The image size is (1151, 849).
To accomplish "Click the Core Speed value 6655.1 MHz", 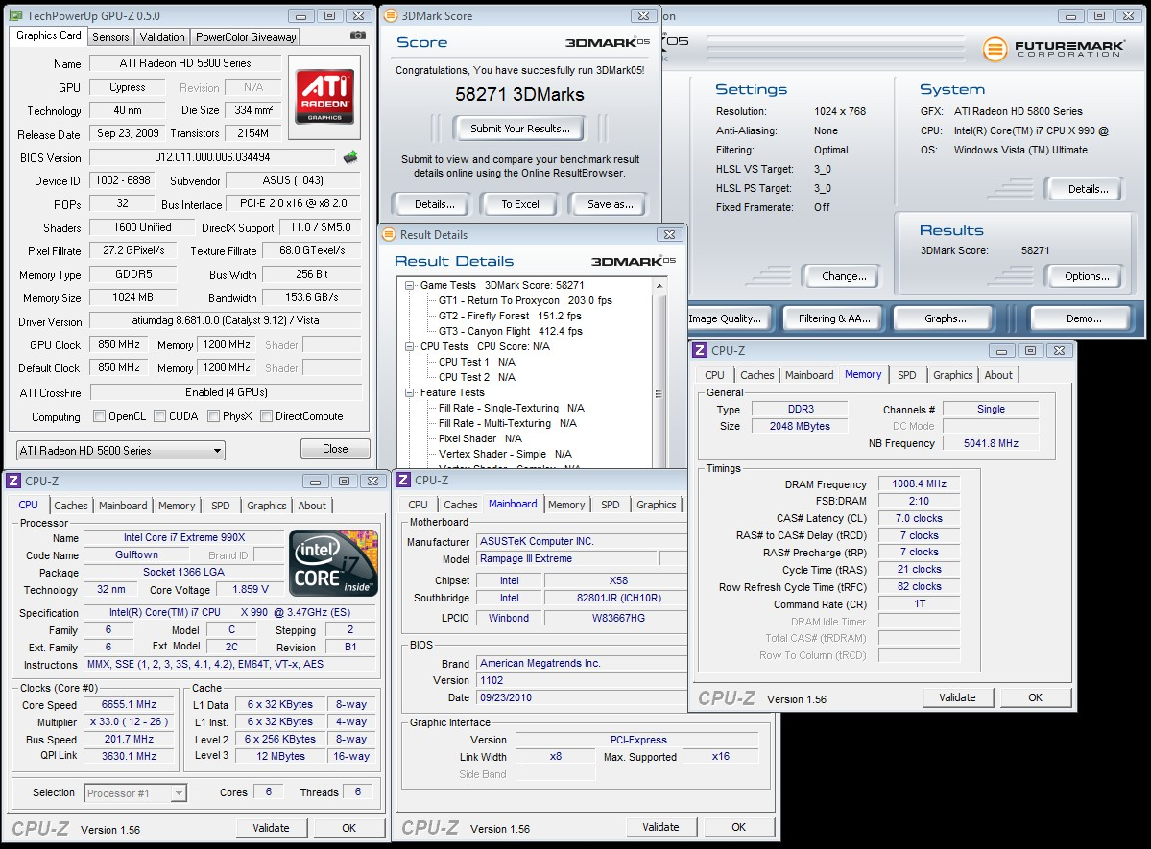I will tap(130, 704).
